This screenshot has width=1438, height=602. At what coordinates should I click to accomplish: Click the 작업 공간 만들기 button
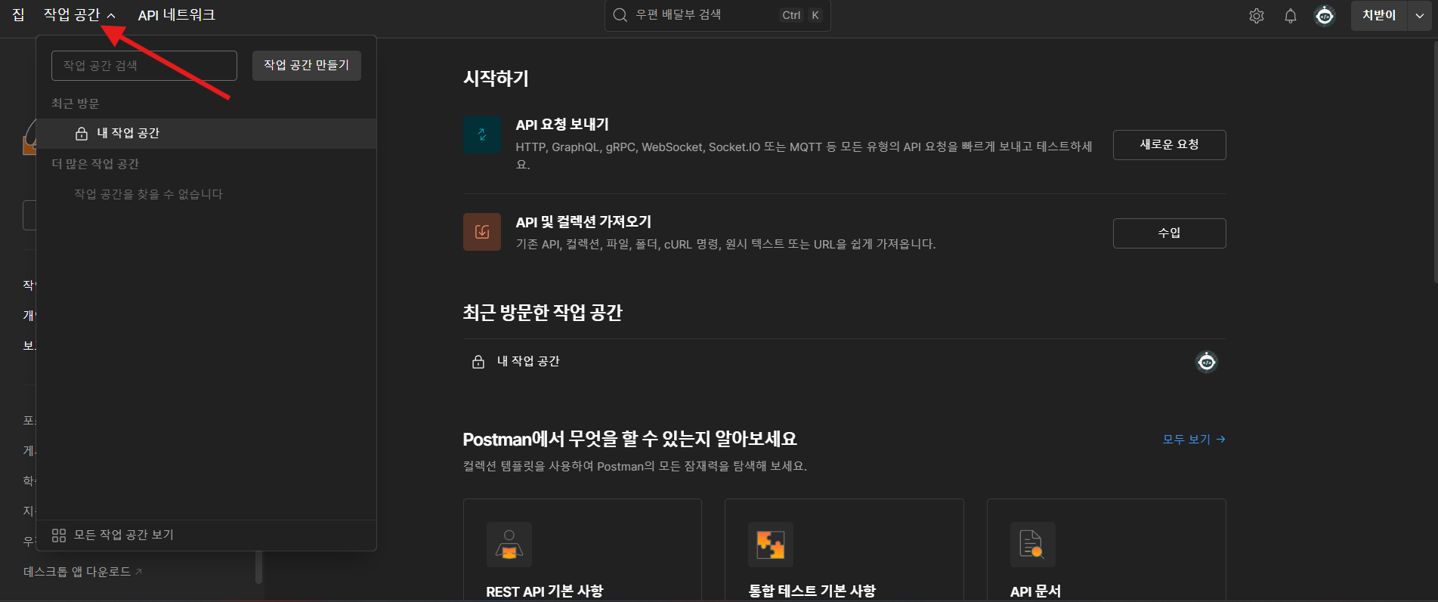point(307,66)
